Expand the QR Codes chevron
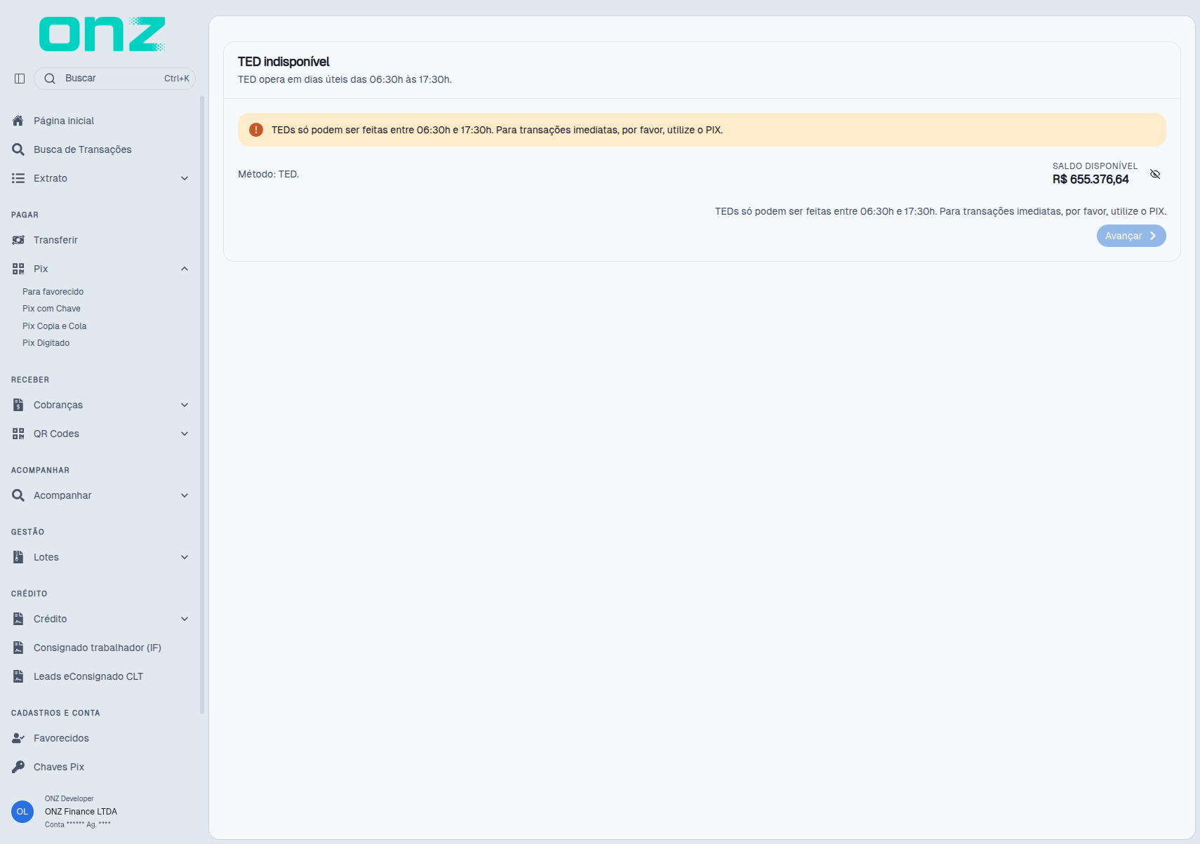The image size is (1200, 844). 185,434
